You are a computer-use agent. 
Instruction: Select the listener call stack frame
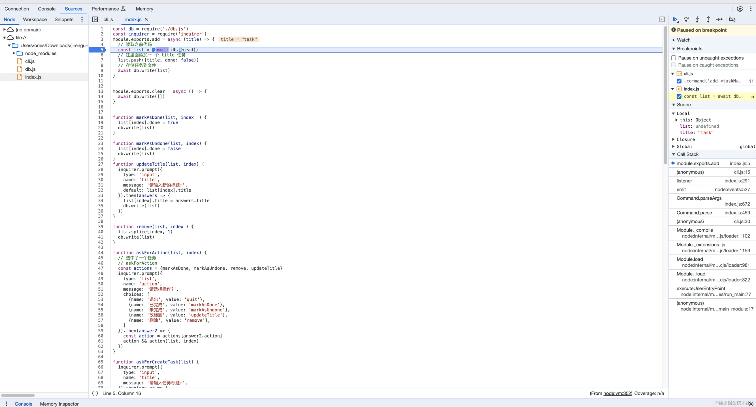pos(684,181)
